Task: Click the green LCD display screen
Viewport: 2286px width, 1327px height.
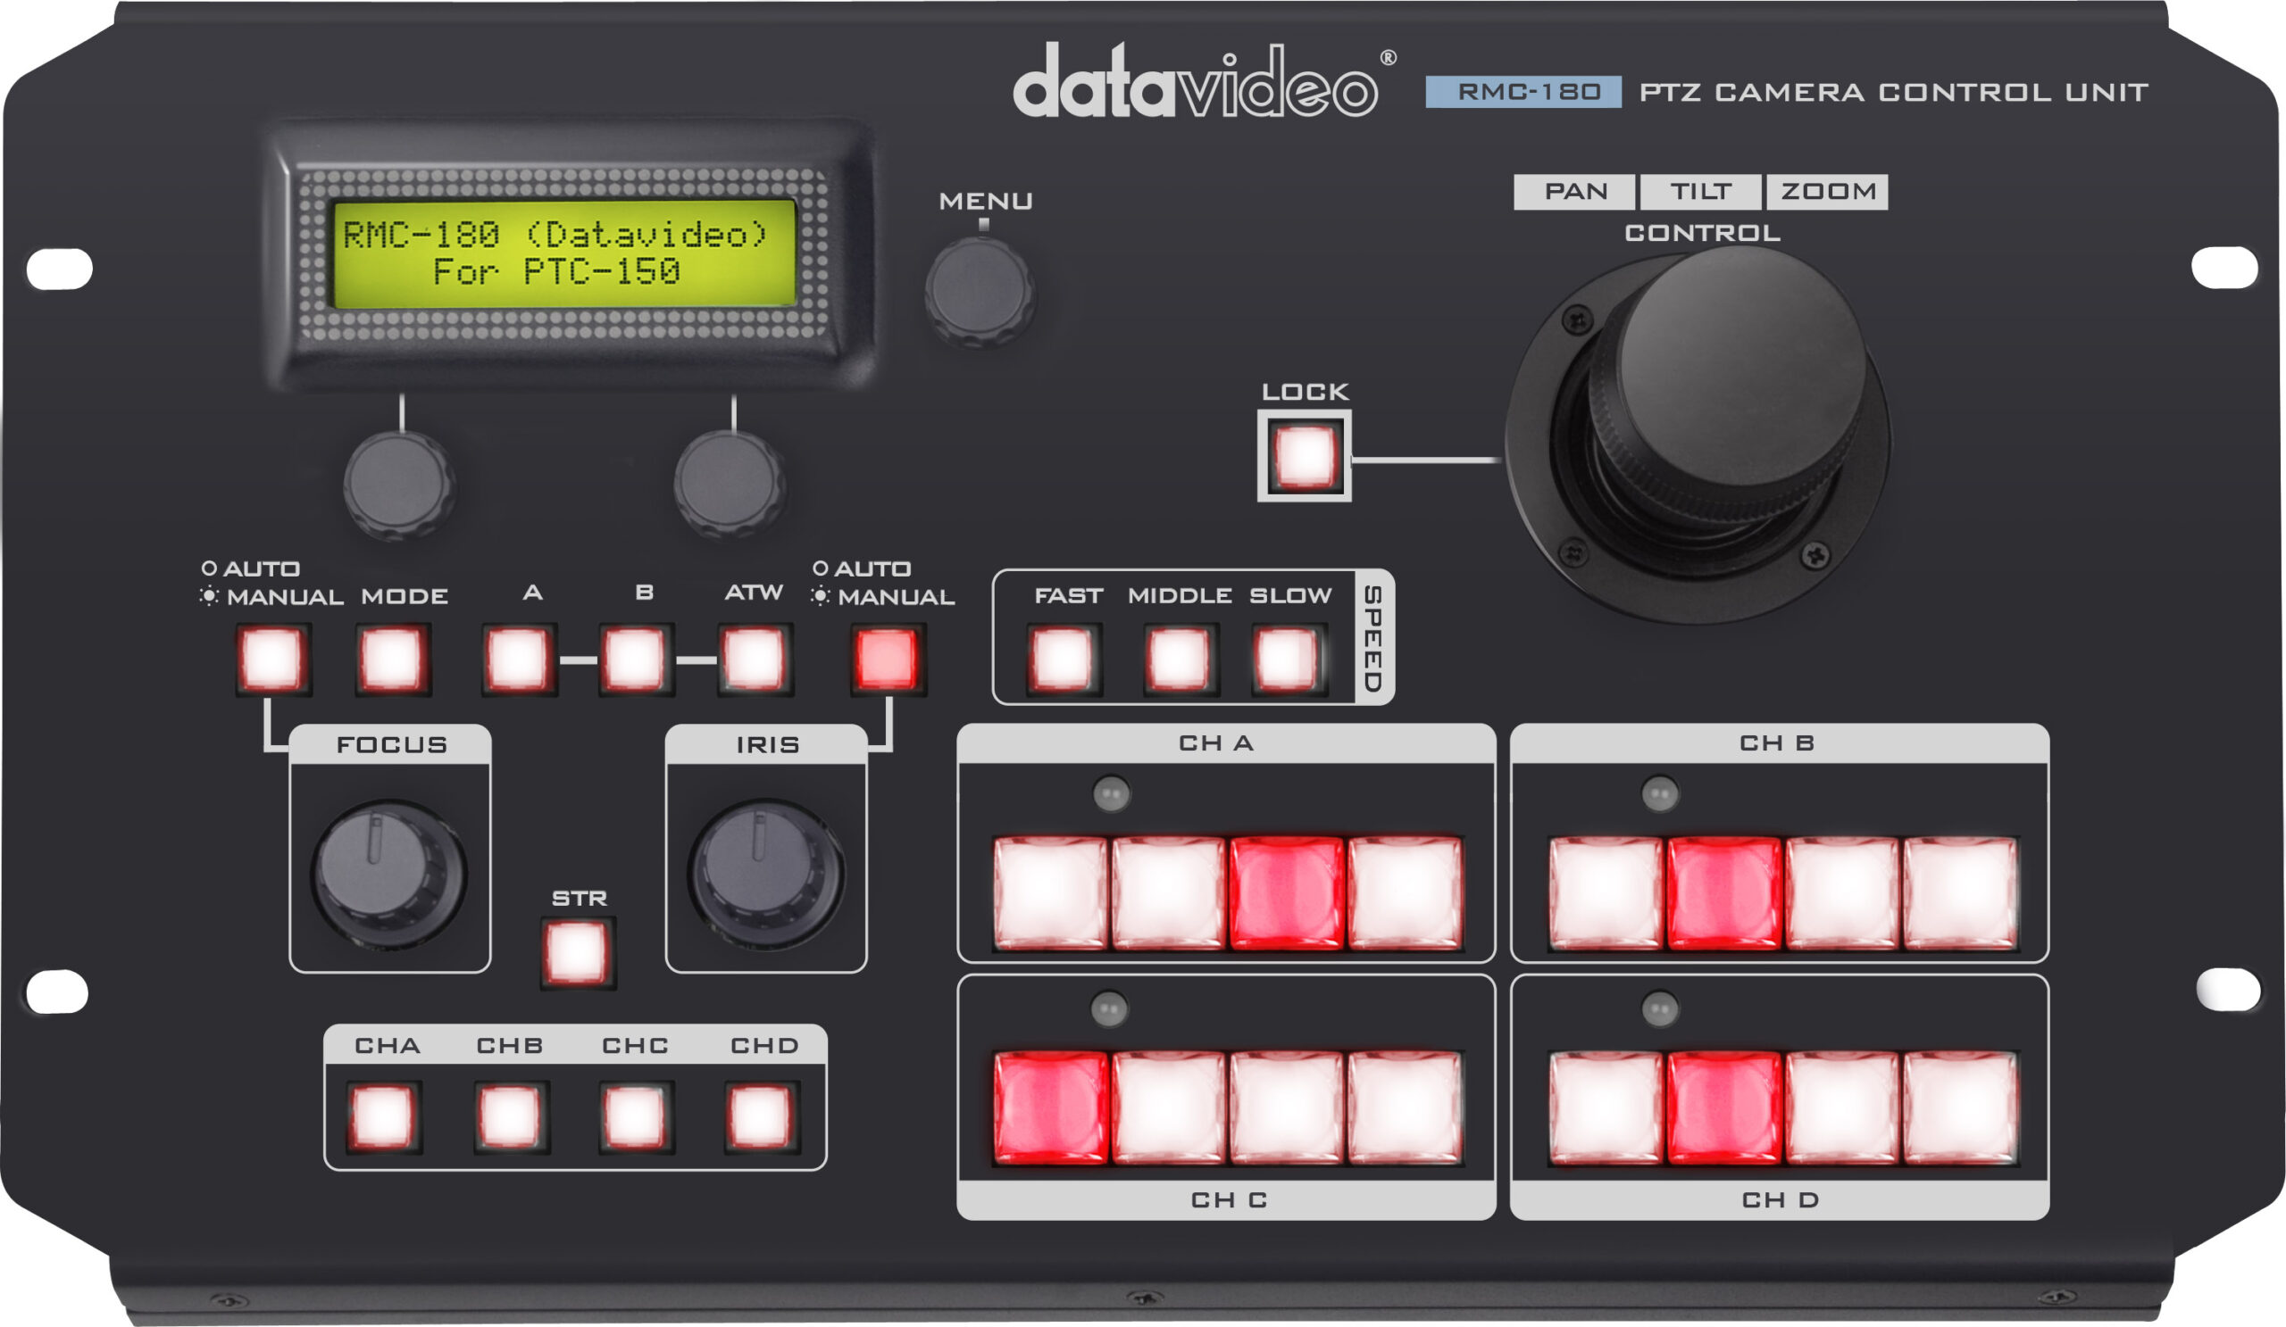Action: [564, 254]
